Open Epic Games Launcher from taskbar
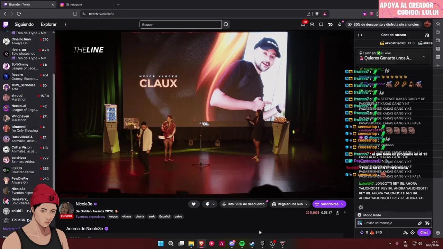The height and width of the screenshot is (249, 443). click(x=262, y=243)
